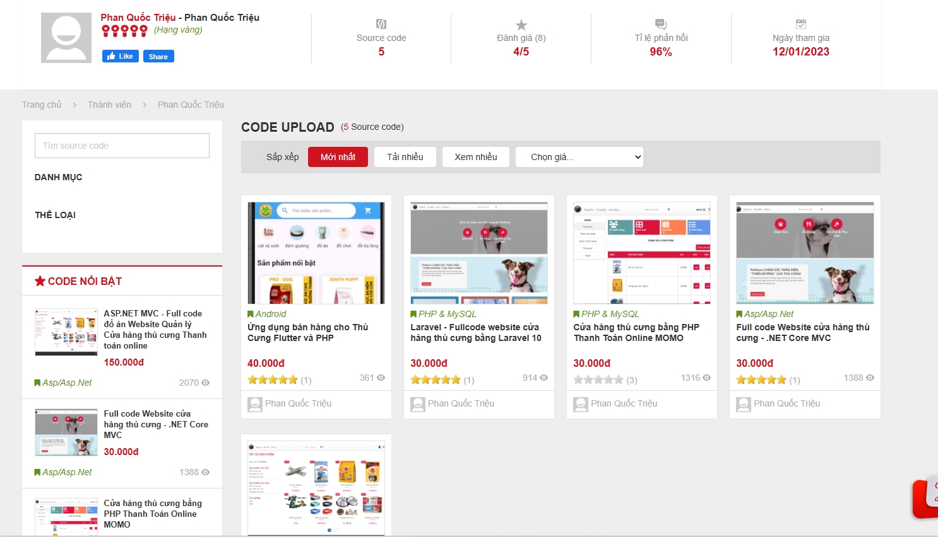
Task: Click the gray profile avatar of Phan Quốc Triệu
Action: click(x=66, y=38)
